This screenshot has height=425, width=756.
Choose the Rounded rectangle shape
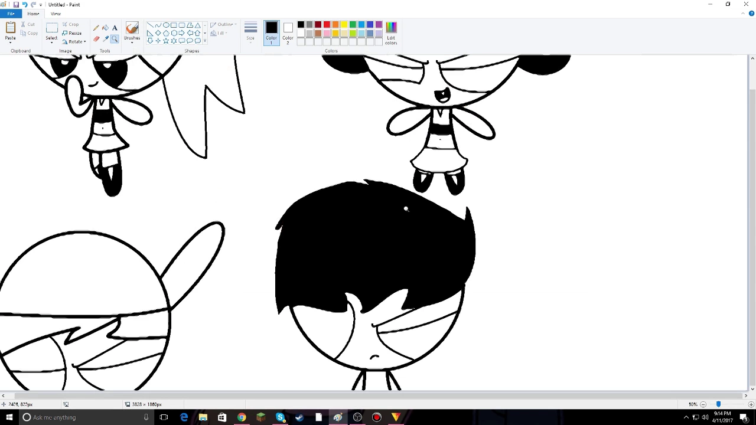click(182, 25)
